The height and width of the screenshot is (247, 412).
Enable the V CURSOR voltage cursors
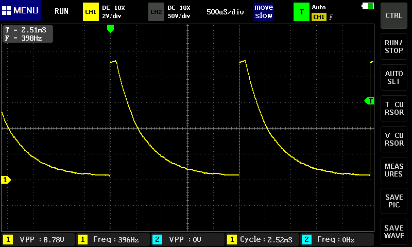coord(393,139)
